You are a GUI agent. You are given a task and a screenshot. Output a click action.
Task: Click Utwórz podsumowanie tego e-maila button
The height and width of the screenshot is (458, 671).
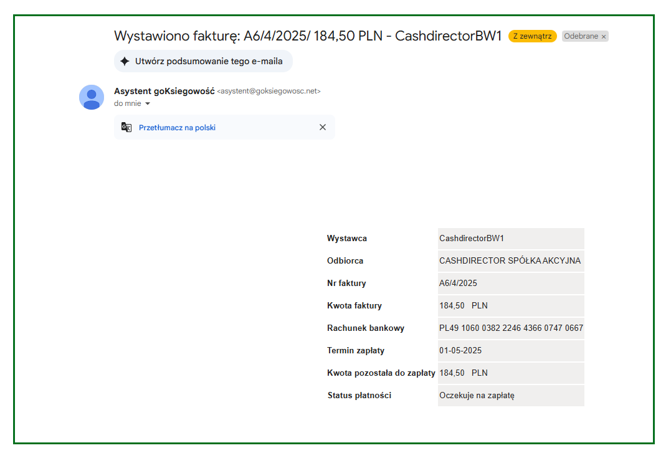(203, 61)
